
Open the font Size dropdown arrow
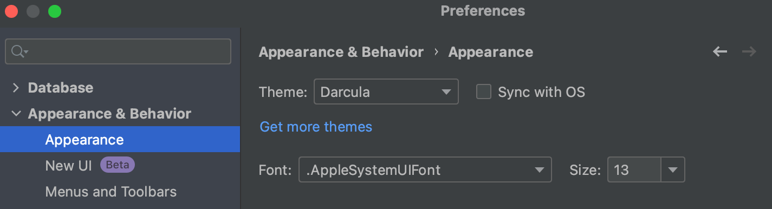coord(673,169)
